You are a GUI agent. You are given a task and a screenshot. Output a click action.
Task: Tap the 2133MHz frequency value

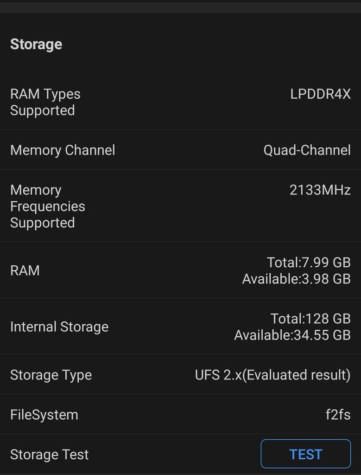click(x=320, y=190)
